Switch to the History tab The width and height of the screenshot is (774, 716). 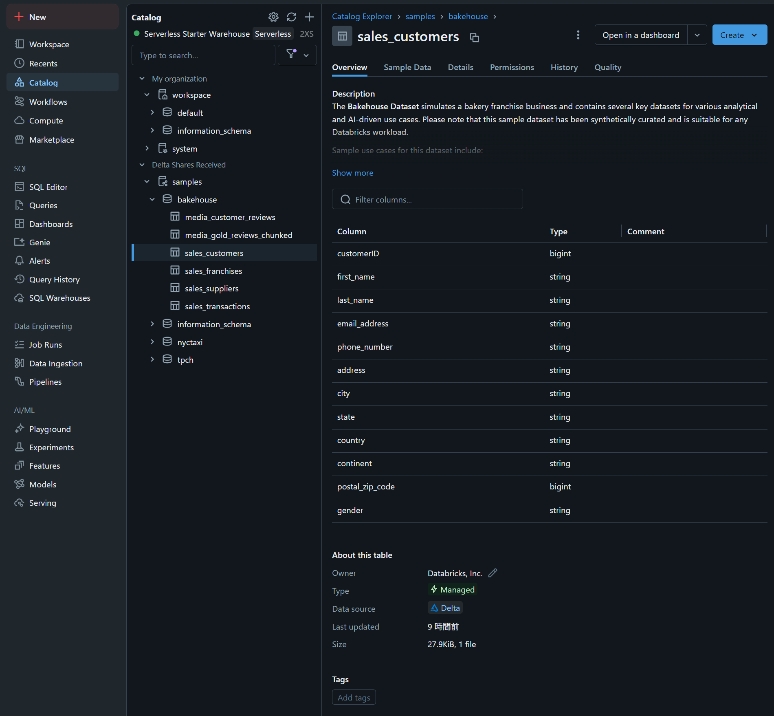(x=564, y=67)
